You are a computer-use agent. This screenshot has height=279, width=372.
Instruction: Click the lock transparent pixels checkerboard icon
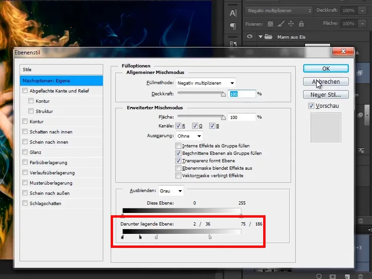pyautogui.click(x=270, y=24)
